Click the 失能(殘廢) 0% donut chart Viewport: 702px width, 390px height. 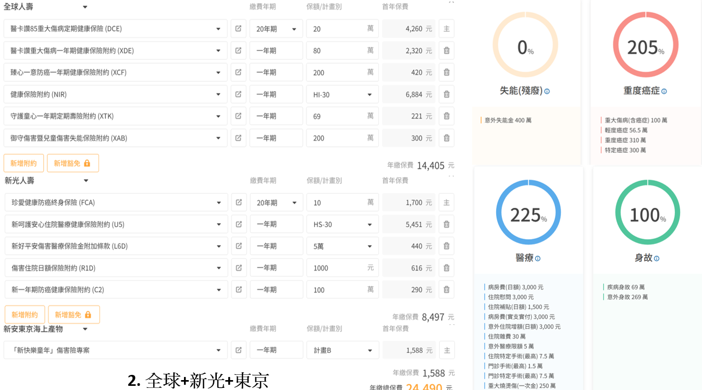525,45
